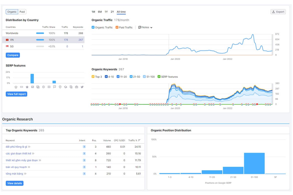Image resolution: width=293 pixels, height=195 pixels.
Task: Uncheck the Organic Traffic checkbox
Action: coord(93,27)
